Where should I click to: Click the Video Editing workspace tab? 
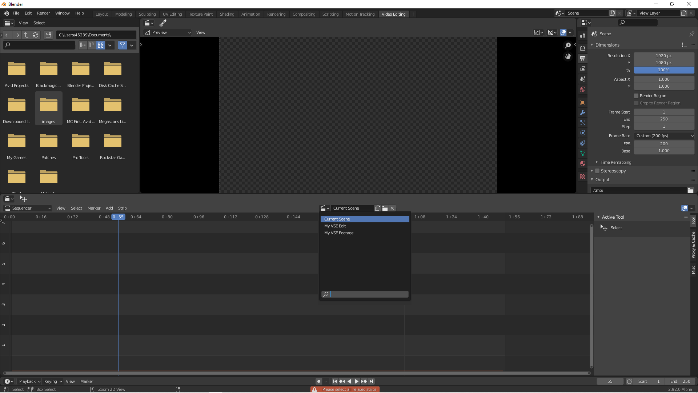pos(393,13)
